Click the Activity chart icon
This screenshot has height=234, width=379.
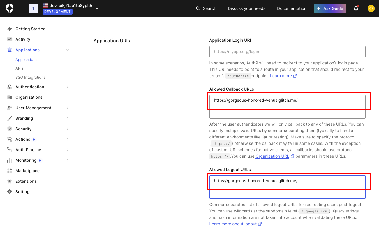point(10,39)
